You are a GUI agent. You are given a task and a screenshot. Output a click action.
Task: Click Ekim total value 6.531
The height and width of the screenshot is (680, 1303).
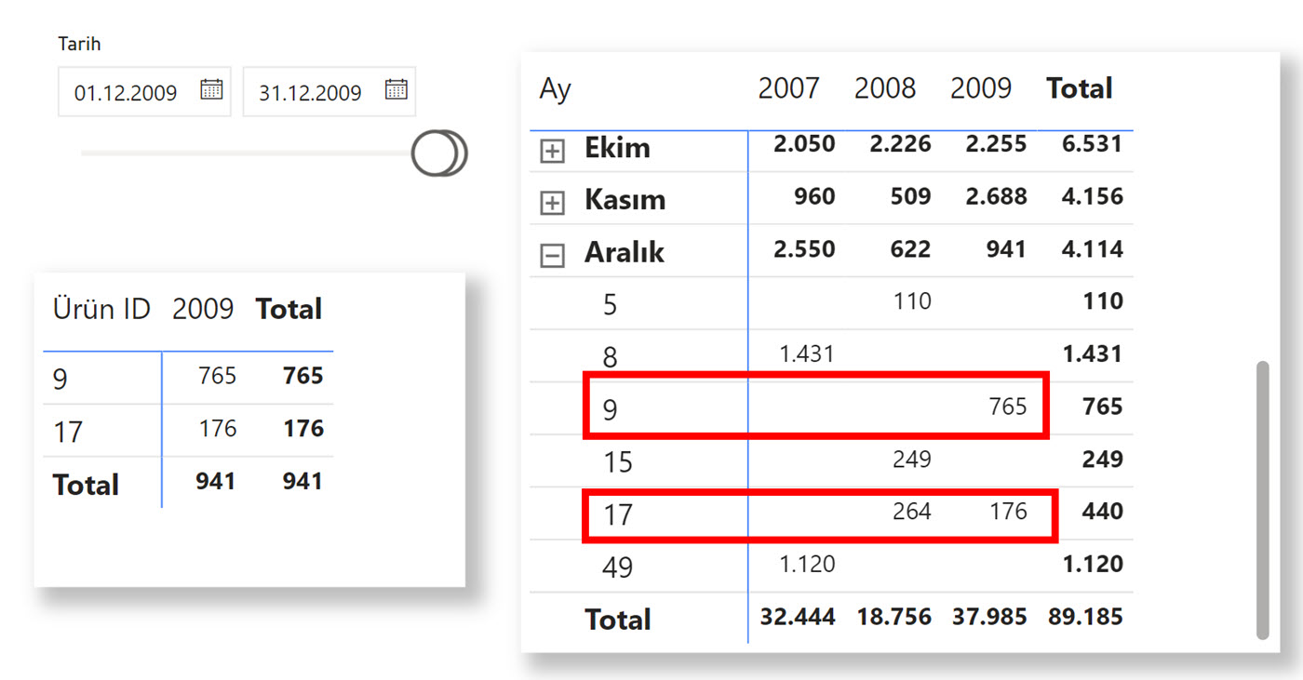[1093, 144]
